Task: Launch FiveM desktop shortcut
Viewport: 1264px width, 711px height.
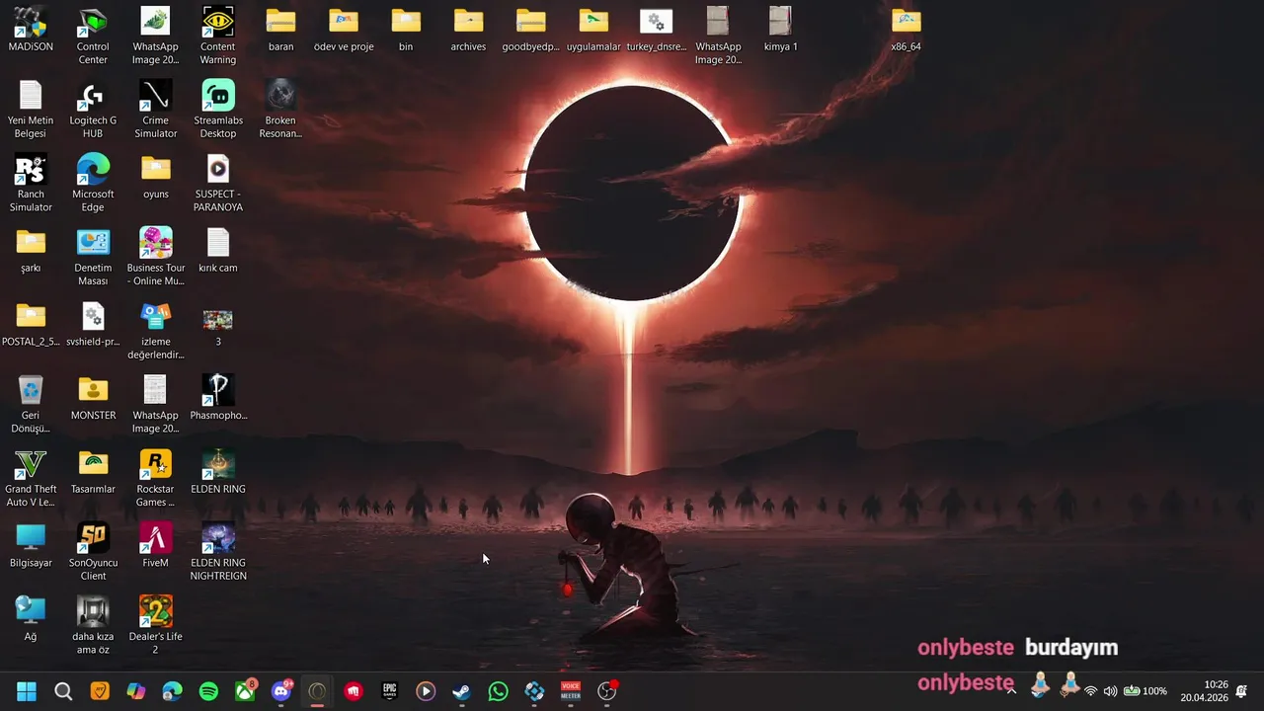Action: point(155,547)
